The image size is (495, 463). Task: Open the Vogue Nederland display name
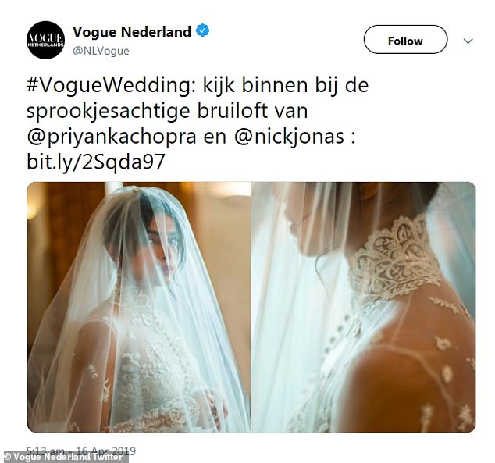tap(132, 31)
